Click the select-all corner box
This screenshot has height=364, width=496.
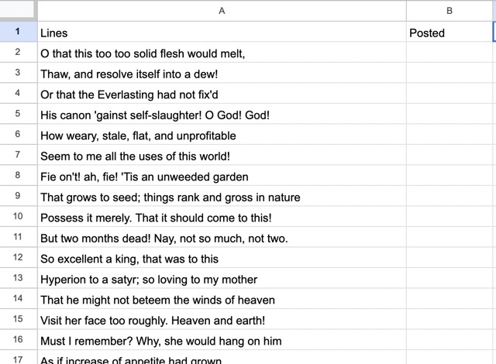pos(18,11)
